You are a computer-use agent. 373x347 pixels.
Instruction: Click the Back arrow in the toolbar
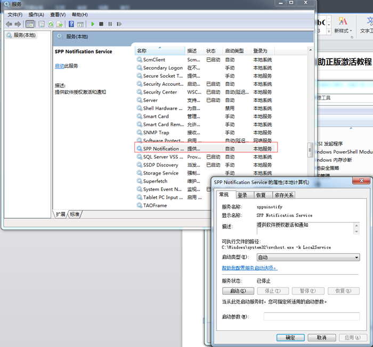pyautogui.click(x=9, y=24)
